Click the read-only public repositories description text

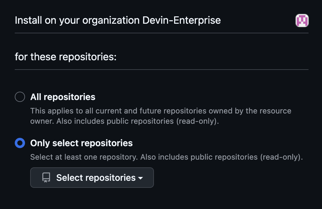(160, 116)
